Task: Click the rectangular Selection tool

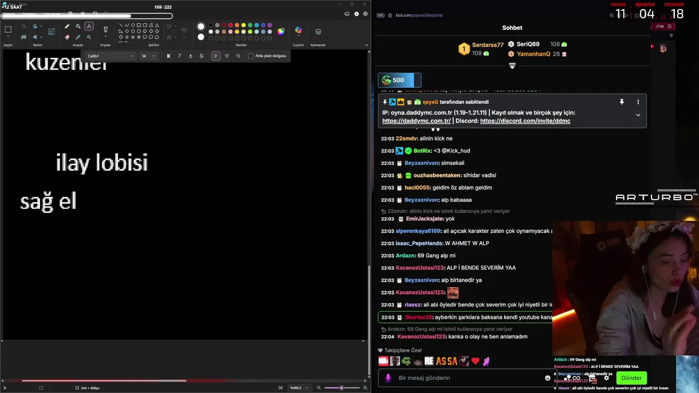Action: (8, 30)
